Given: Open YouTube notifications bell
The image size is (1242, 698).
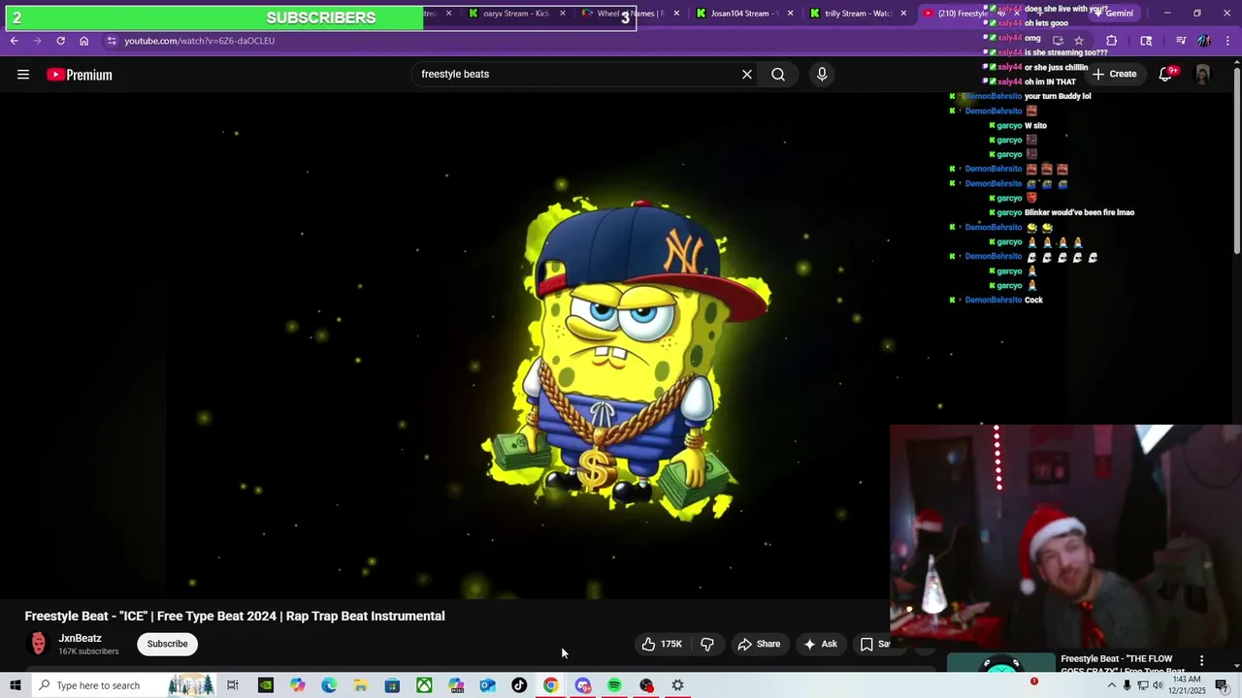Looking at the screenshot, I should [1165, 75].
